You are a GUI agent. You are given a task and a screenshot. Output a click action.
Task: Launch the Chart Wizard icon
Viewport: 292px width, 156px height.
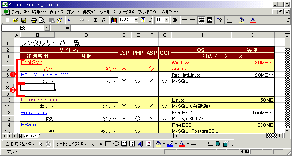(114, 20)
